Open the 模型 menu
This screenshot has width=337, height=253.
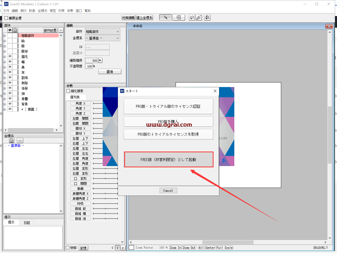tap(53, 11)
